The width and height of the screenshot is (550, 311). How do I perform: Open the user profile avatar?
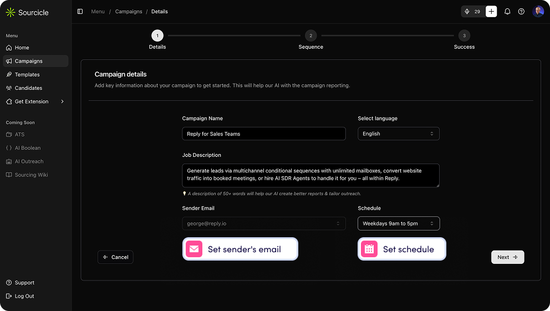(x=538, y=12)
